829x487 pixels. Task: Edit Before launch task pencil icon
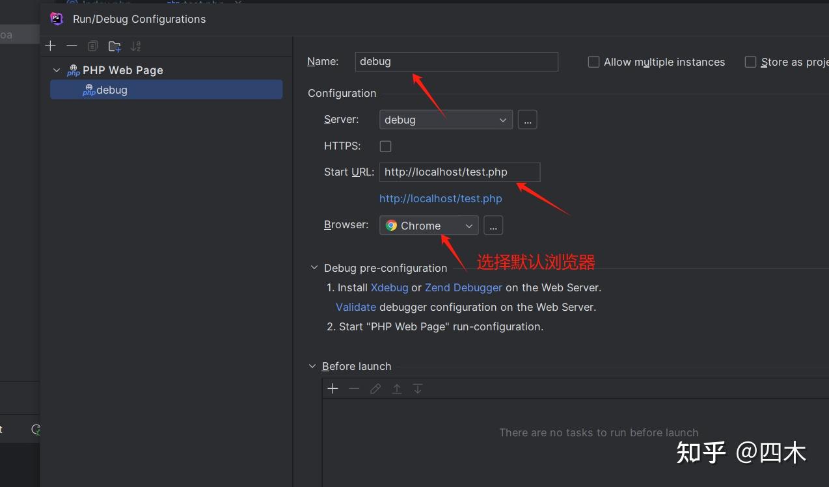(375, 388)
